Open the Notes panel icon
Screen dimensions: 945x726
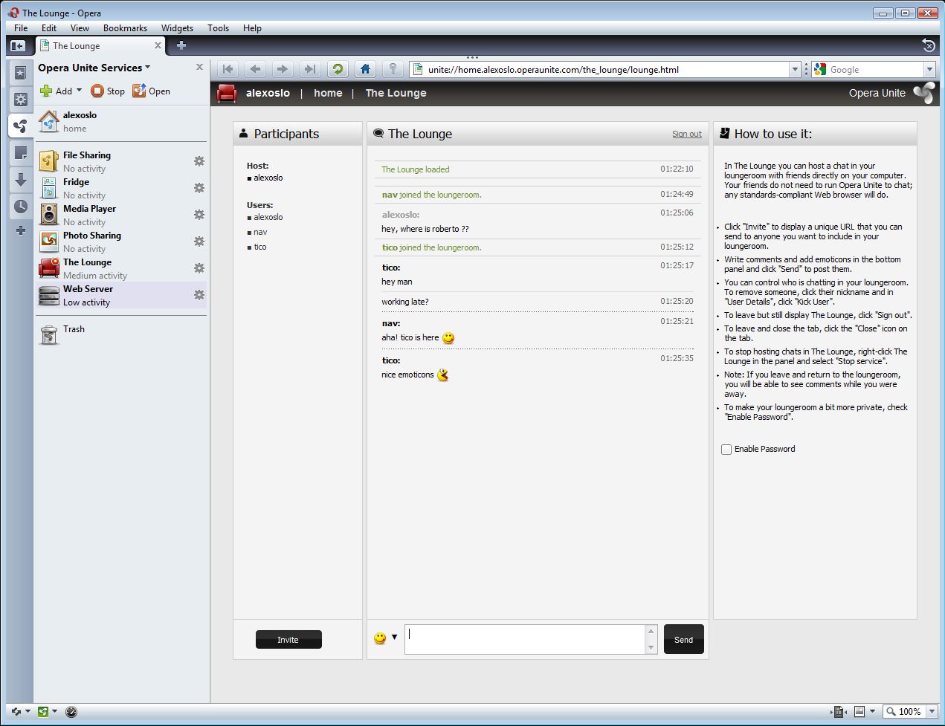tap(20, 153)
